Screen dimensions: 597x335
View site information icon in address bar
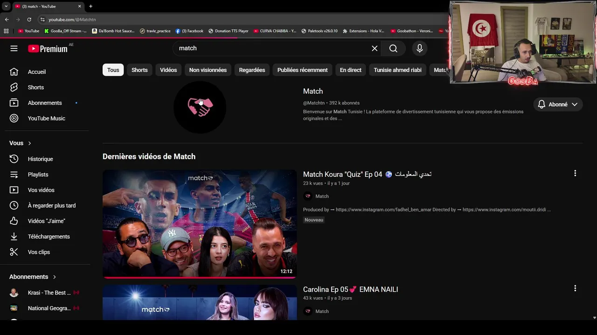point(42,20)
